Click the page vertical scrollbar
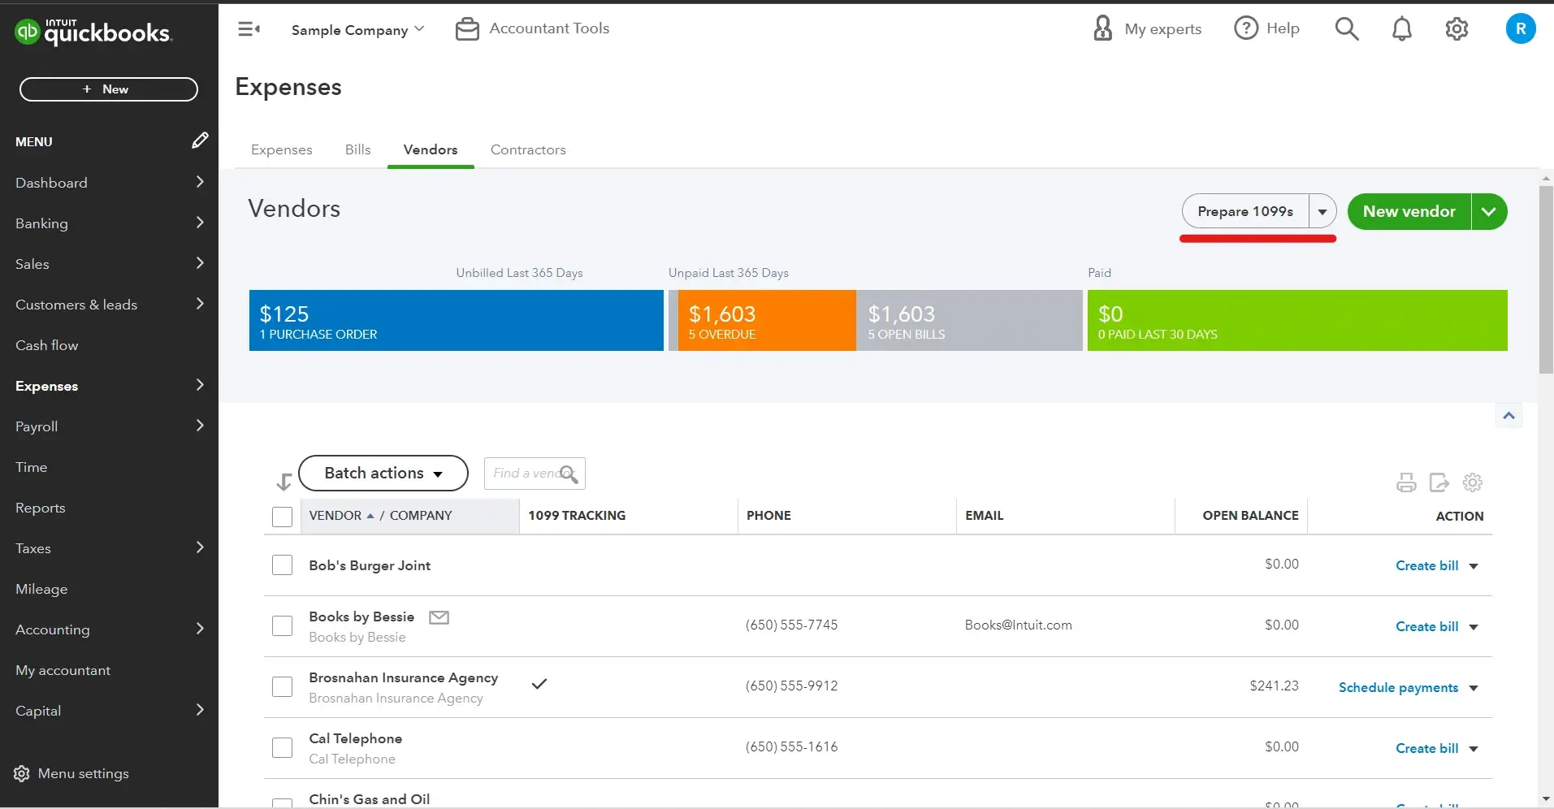Screen dimensions: 1554x809 coord(1547,280)
